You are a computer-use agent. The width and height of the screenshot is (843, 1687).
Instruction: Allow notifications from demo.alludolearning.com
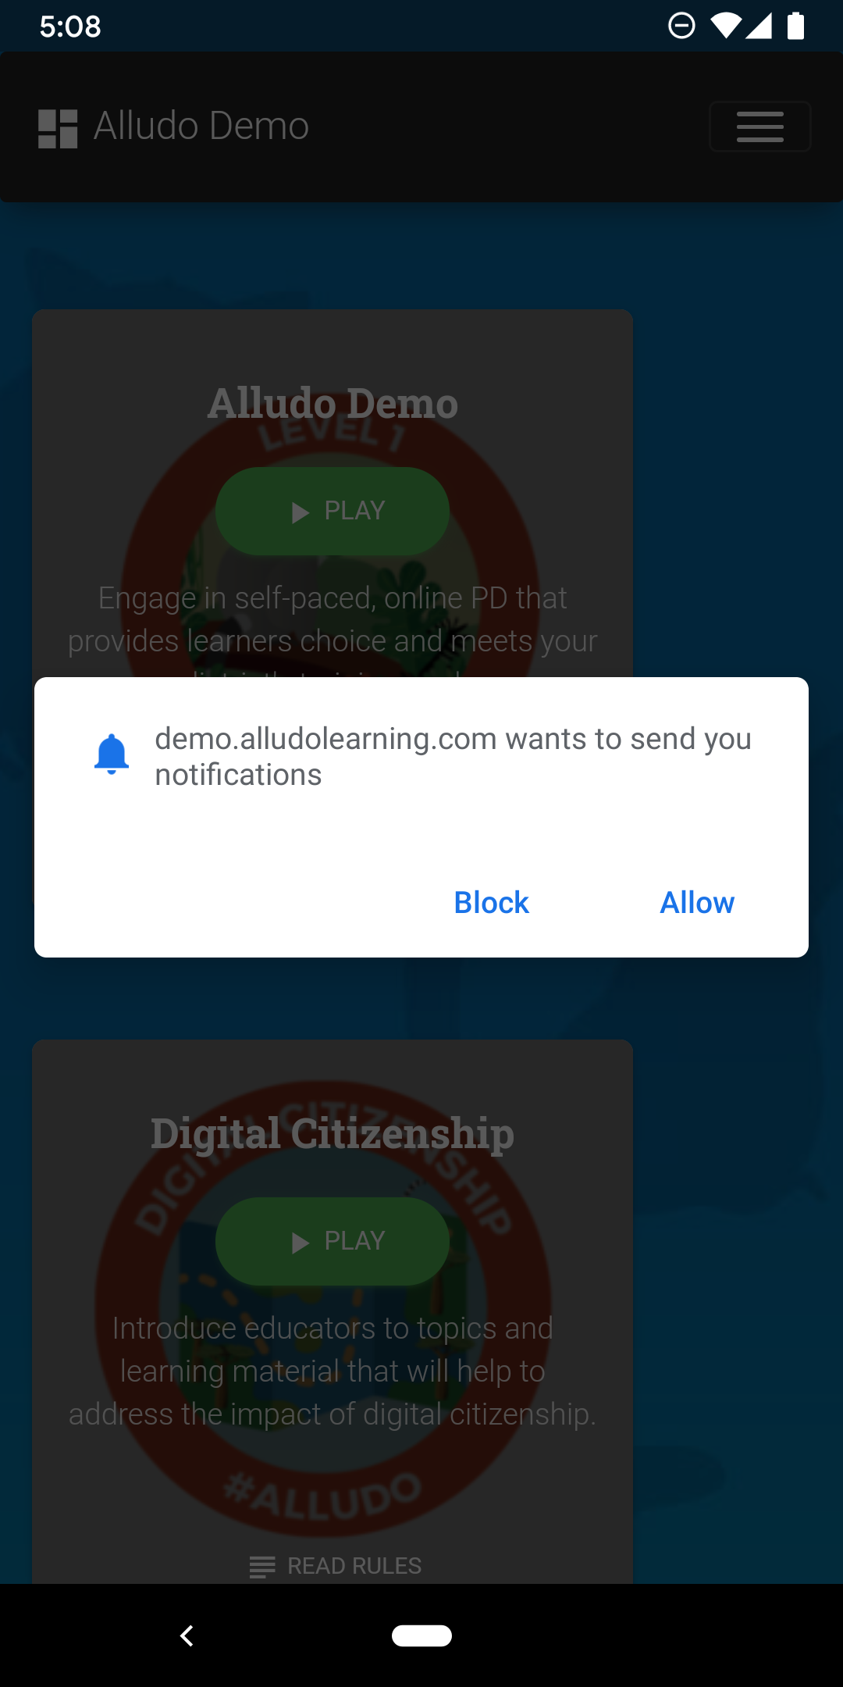coord(697,902)
